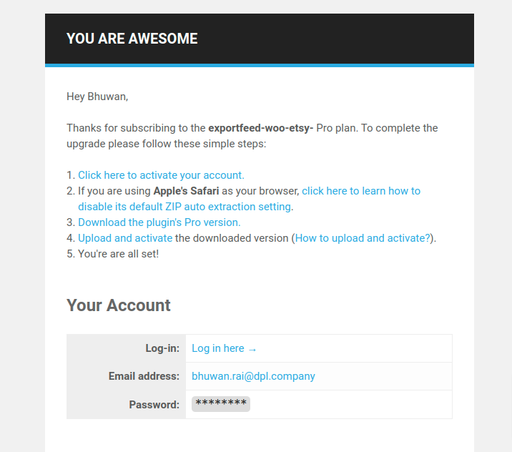The height and width of the screenshot is (452, 512).
Task: Click the Email address: row label
Action: coord(144,376)
